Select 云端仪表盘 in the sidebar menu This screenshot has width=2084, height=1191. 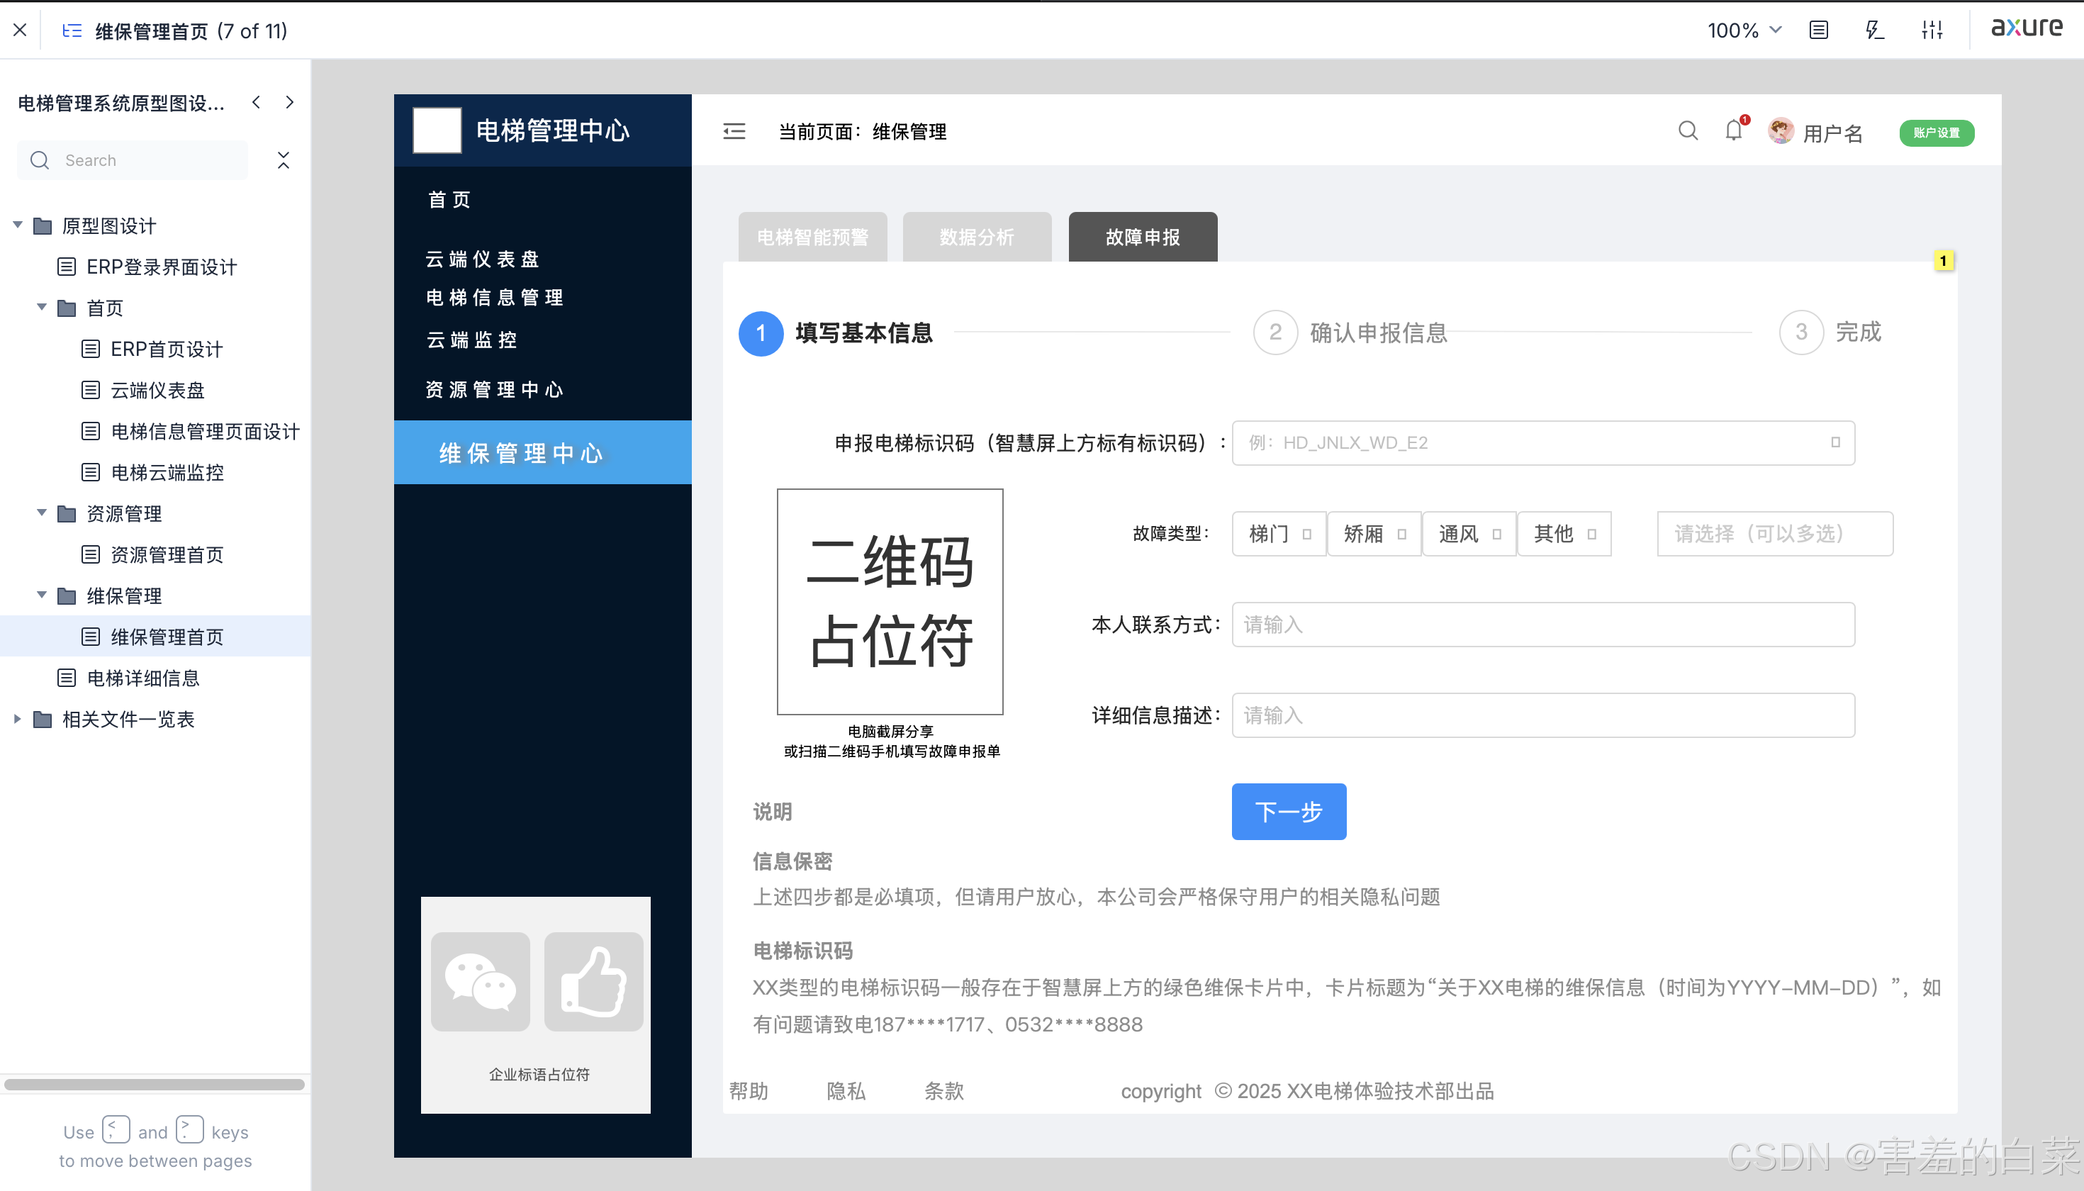[483, 259]
